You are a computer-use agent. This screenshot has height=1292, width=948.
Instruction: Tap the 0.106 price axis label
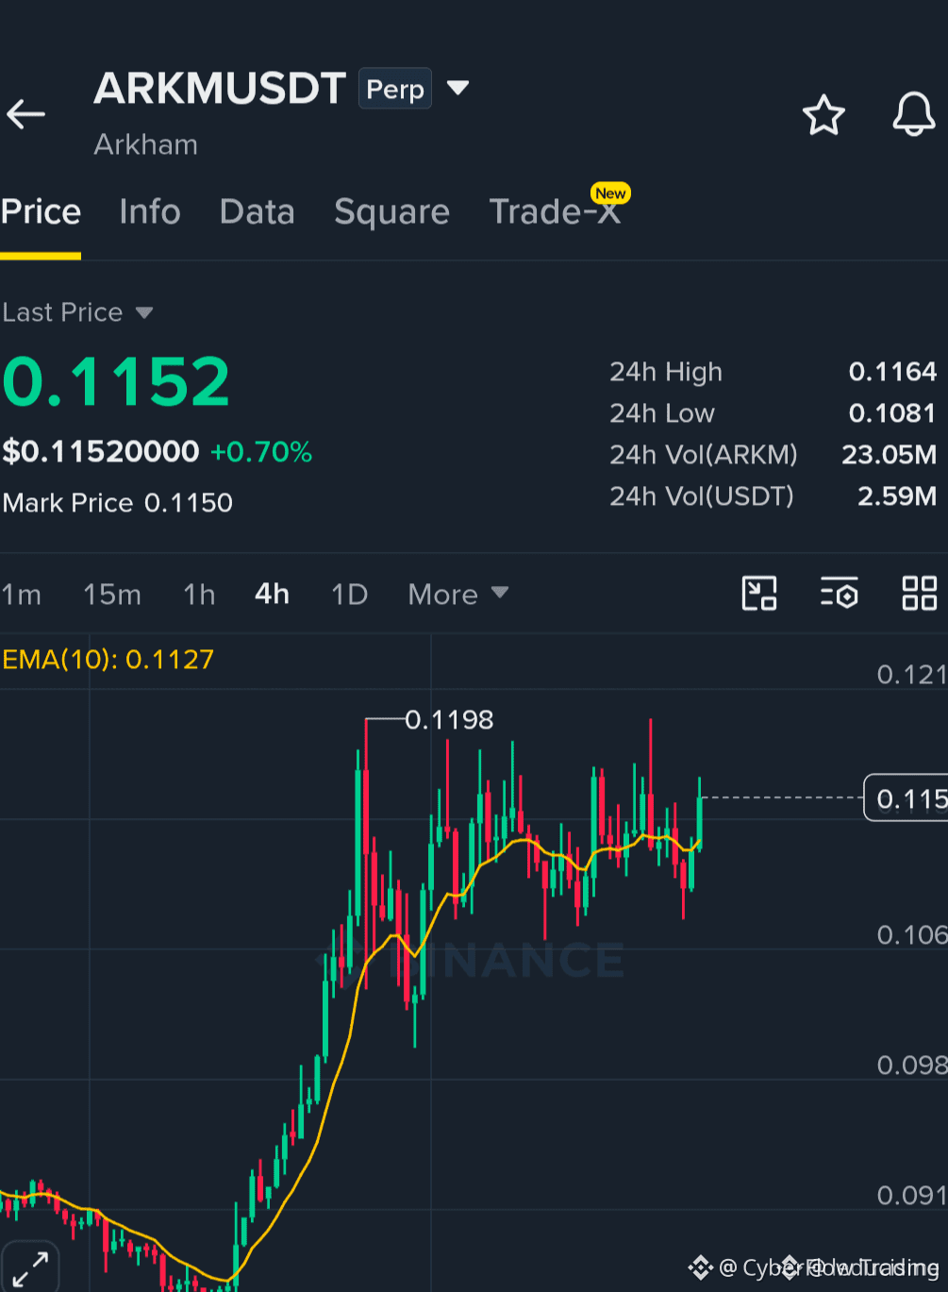pyautogui.click(x=911, y=934)
